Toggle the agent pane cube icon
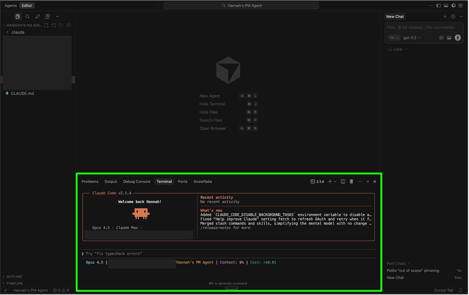Viewport: 469px width, 295px height. (453, 5)
